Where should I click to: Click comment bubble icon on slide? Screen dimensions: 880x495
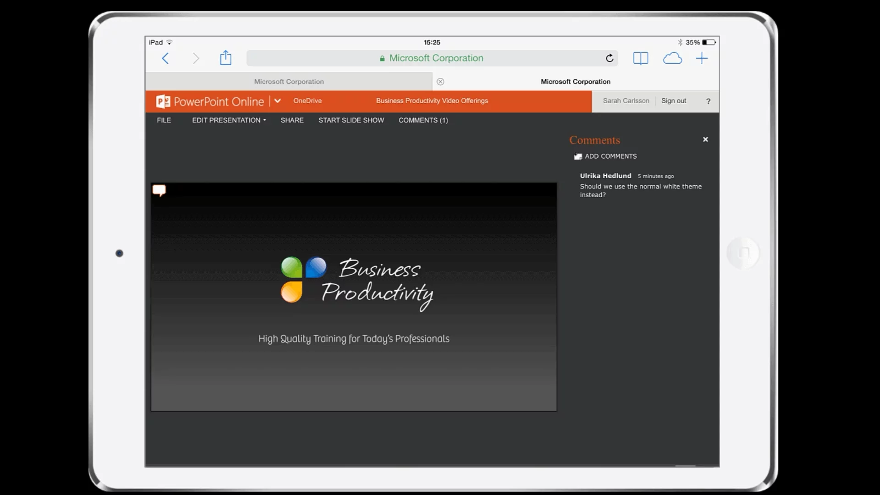[159, 190]
